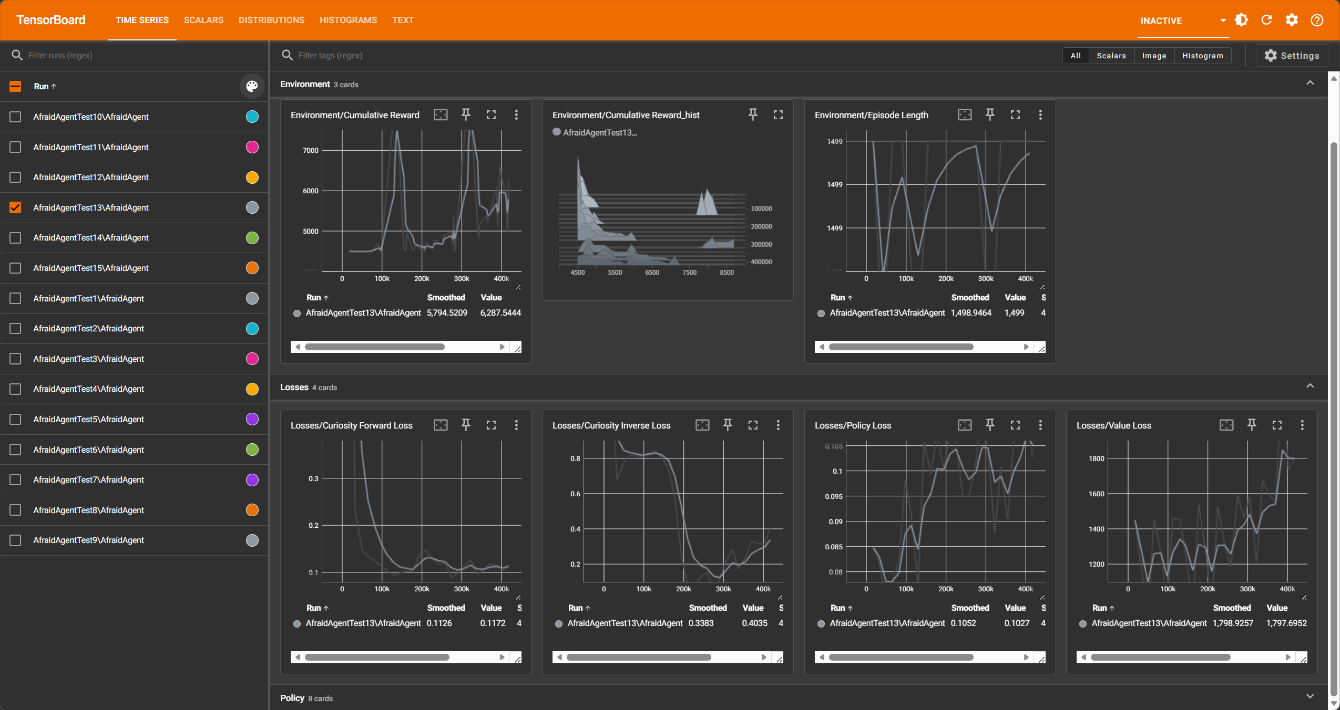Open the HISTOGRAMS tab

pos(348,20)
